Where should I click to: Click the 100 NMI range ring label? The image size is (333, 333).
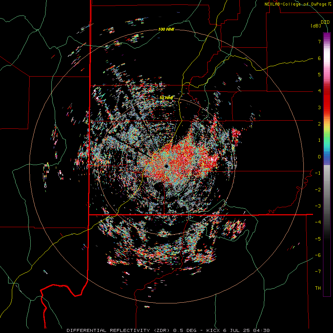tap(166, 29)
